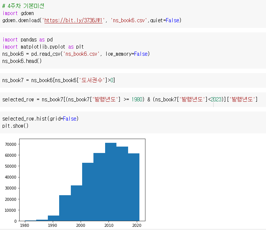
Task: Click the tallest histogram bar near 2010
Action: point(111,182)
